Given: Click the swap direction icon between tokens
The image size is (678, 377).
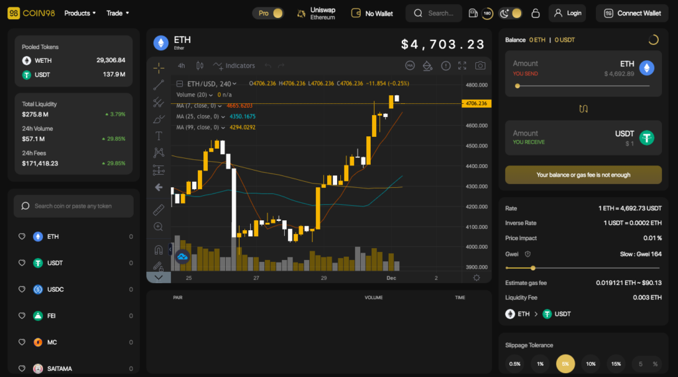Looking at the screenshot, I should (x=583, y=108).
